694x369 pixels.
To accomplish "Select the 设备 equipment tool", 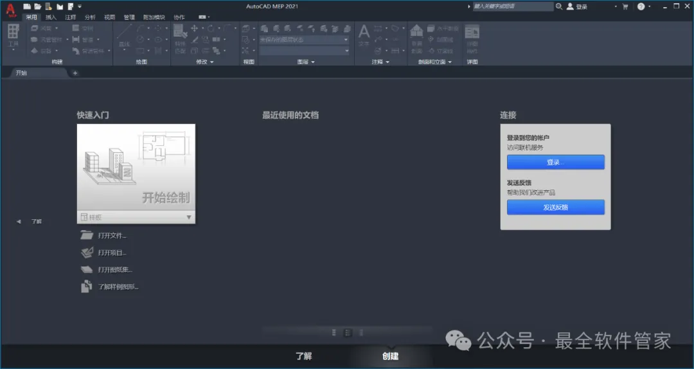I will coord(42,51).
